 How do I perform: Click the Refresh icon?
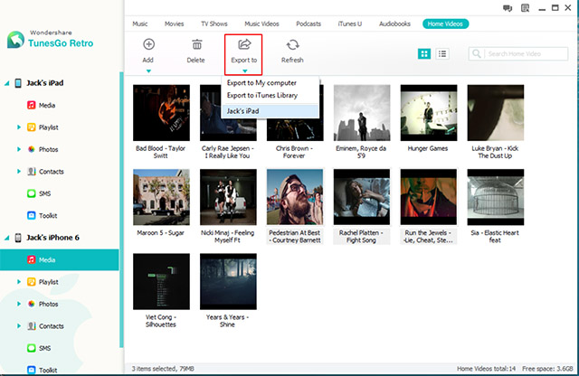292,44
